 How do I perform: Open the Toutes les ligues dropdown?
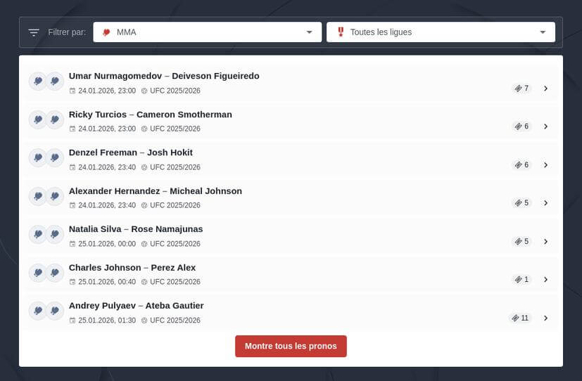pos(441,32)
